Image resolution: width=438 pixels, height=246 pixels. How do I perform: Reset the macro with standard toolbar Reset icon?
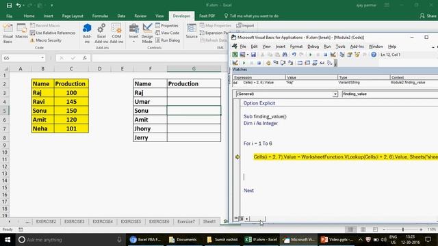[x=326, y=55]
